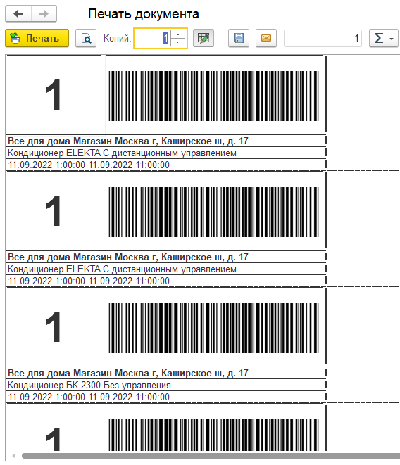Go back with the left arrow button
Viewport: 400px width, 465px height.
click(x=18, y=13)
